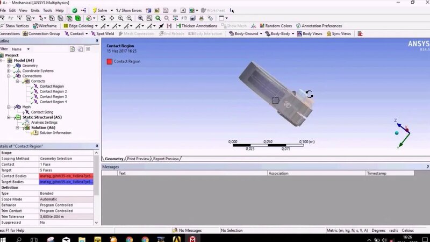Click the expand-all plus icon in Outline filter
The width and height of the screenshot is (430, 242).
pos(88,49)
